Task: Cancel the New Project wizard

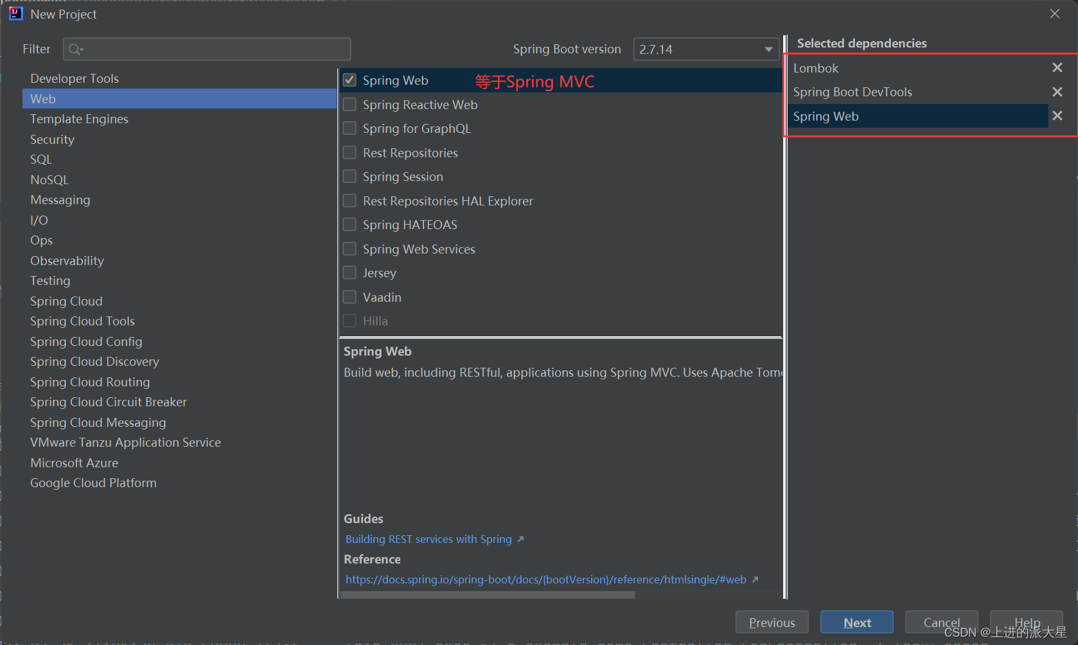Action: pyautogui.click(x=941, y=623)
